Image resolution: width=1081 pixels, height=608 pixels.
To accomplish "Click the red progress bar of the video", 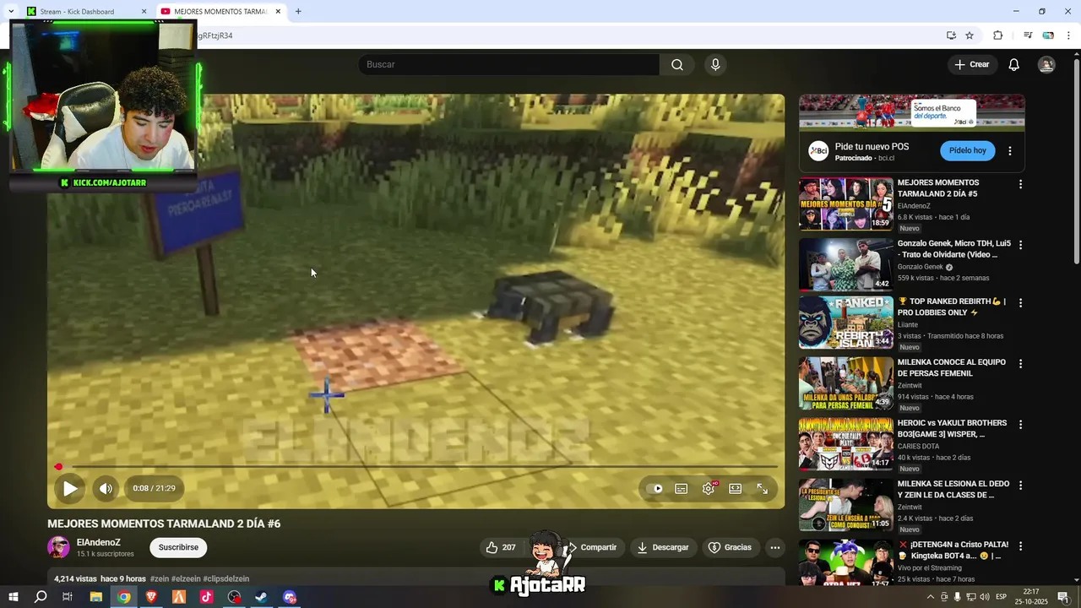I will 416,466.
